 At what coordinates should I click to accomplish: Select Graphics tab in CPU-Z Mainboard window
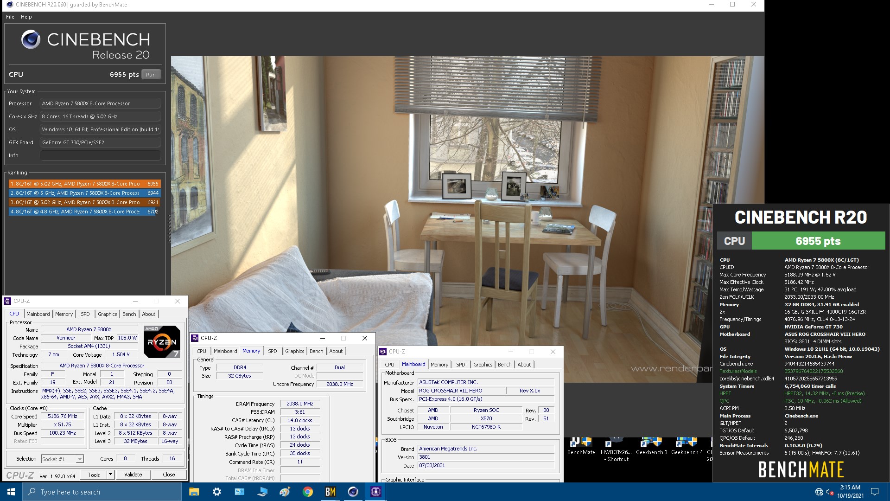click(x=483, y=365)
